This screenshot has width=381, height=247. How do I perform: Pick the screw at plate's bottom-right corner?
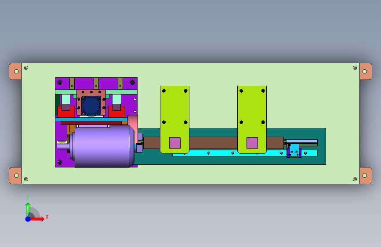coord(355,179)
